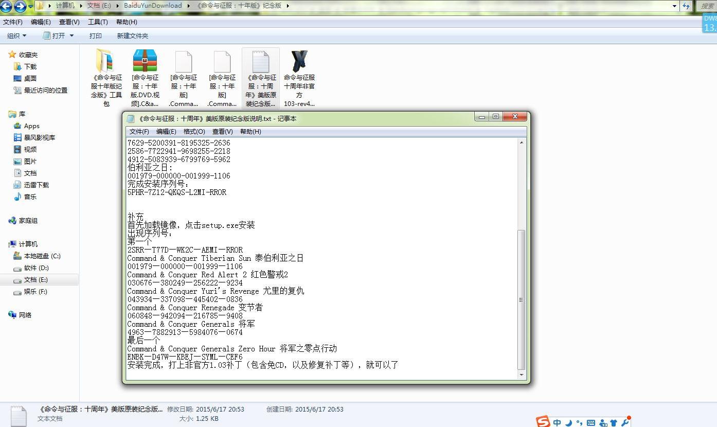This screenshot has height=427, width=717.
Task: Expand the recent pages arrow beside forward button
Action: click(x=30, y=6)
